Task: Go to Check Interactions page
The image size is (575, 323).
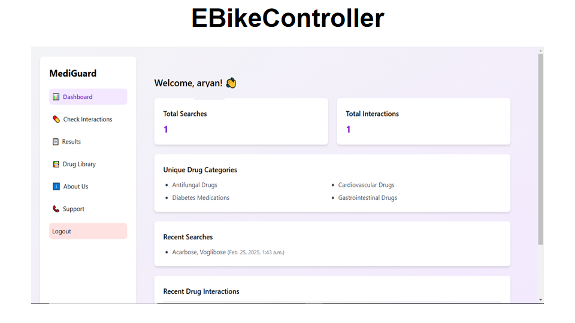Action: click(88, 119)
